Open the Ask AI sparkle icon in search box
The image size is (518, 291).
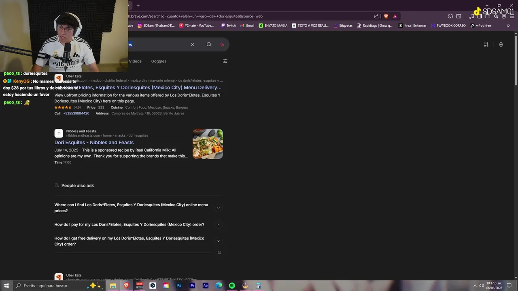222,44
